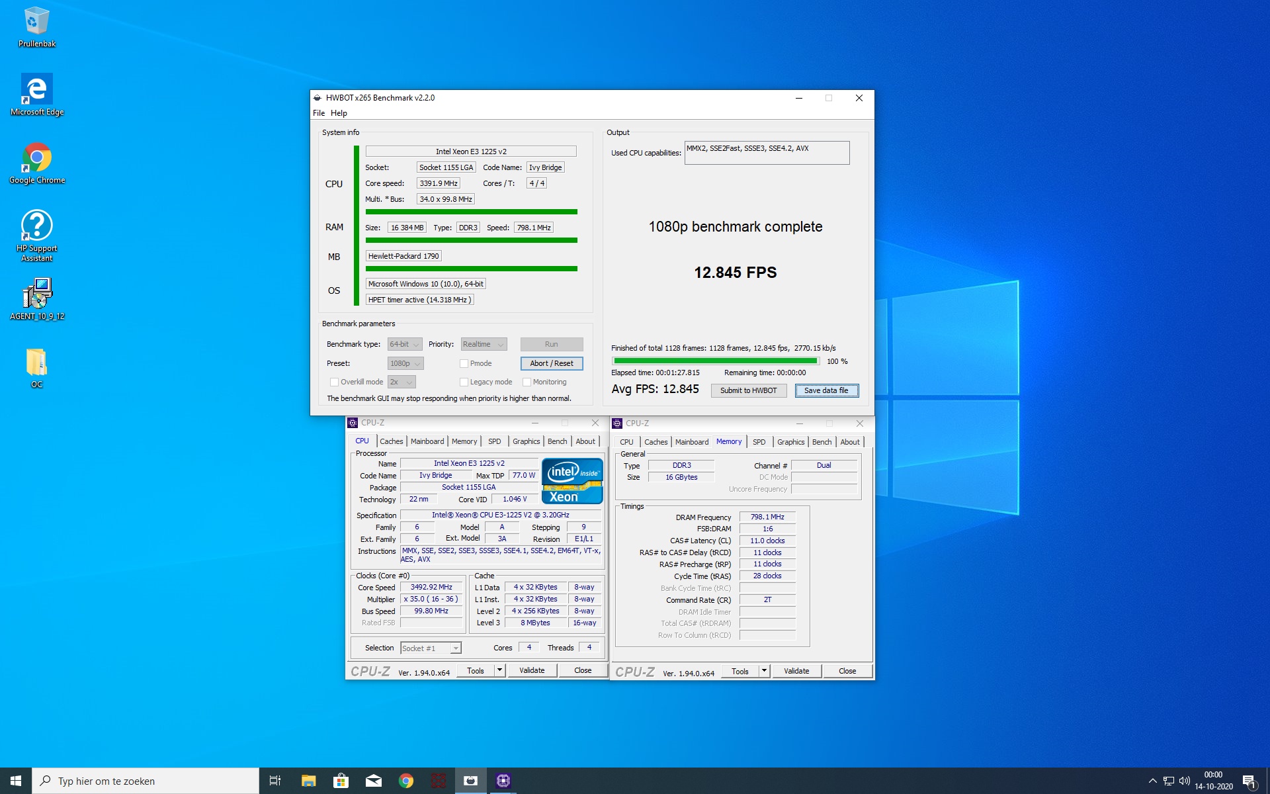
Task: Open the Socket #1 selection dropdown
Action: 431,648
